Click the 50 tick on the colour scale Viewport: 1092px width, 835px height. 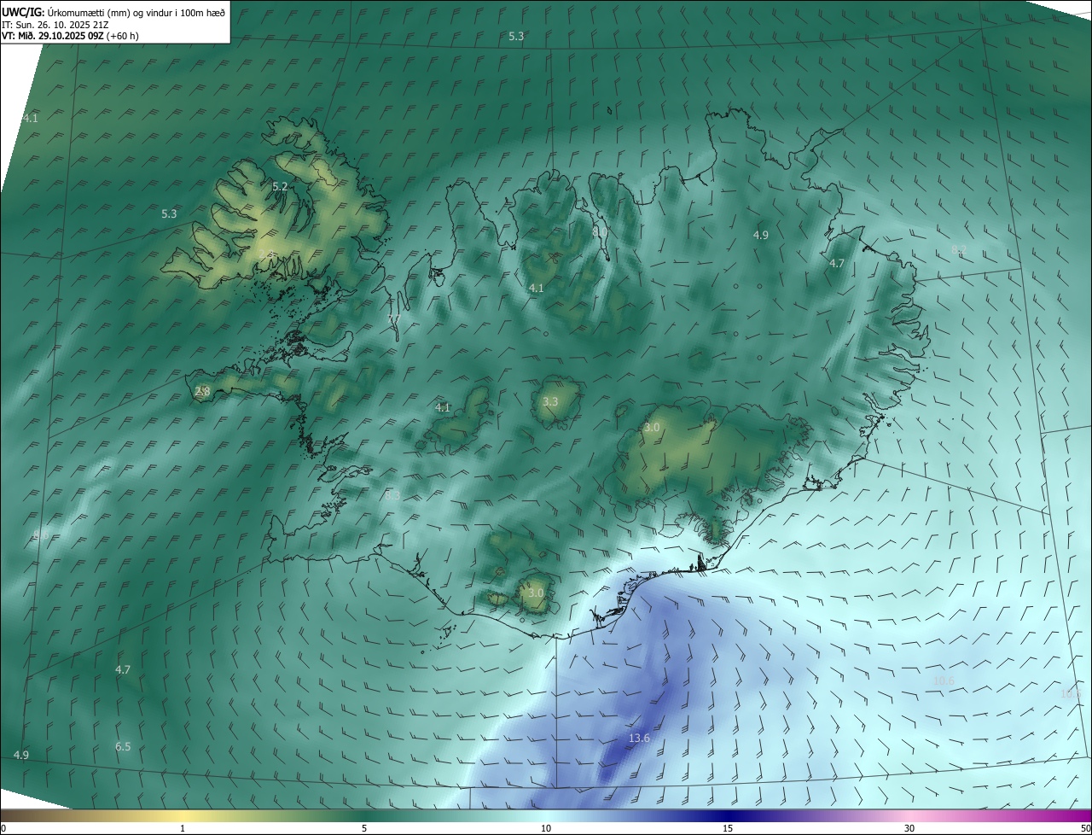1085,828
